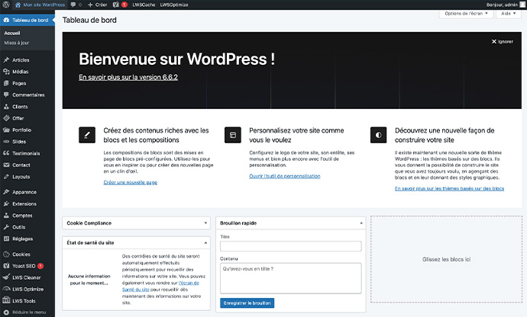Click the Tableau de bord page heading

click(x=89, y=20)
